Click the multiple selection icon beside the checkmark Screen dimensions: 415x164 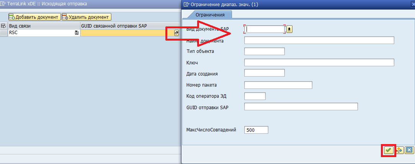(x=399, y=150)
